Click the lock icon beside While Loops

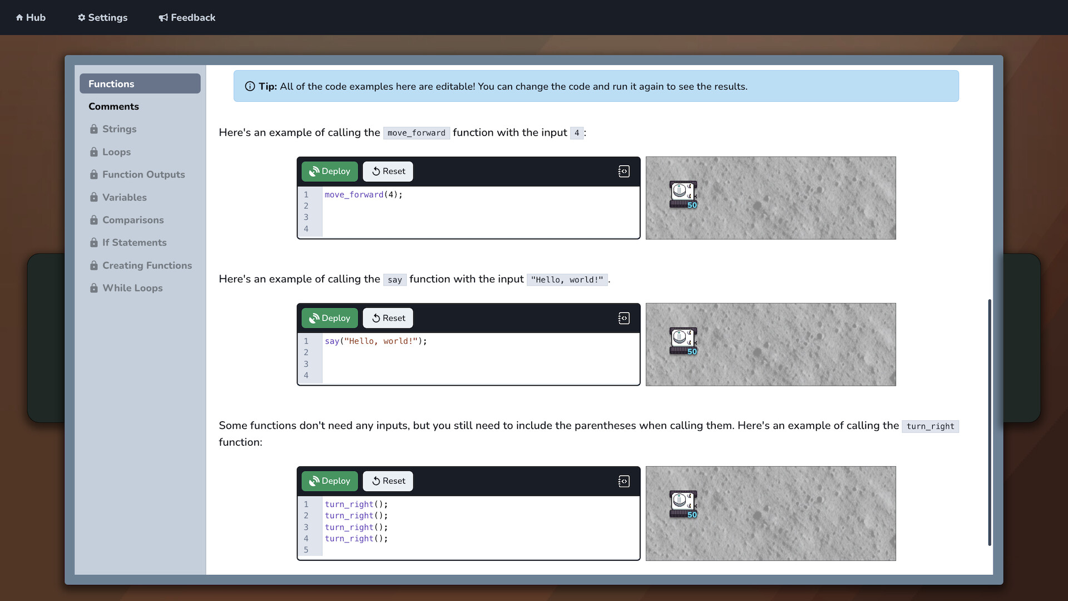(x=93, y=288)
